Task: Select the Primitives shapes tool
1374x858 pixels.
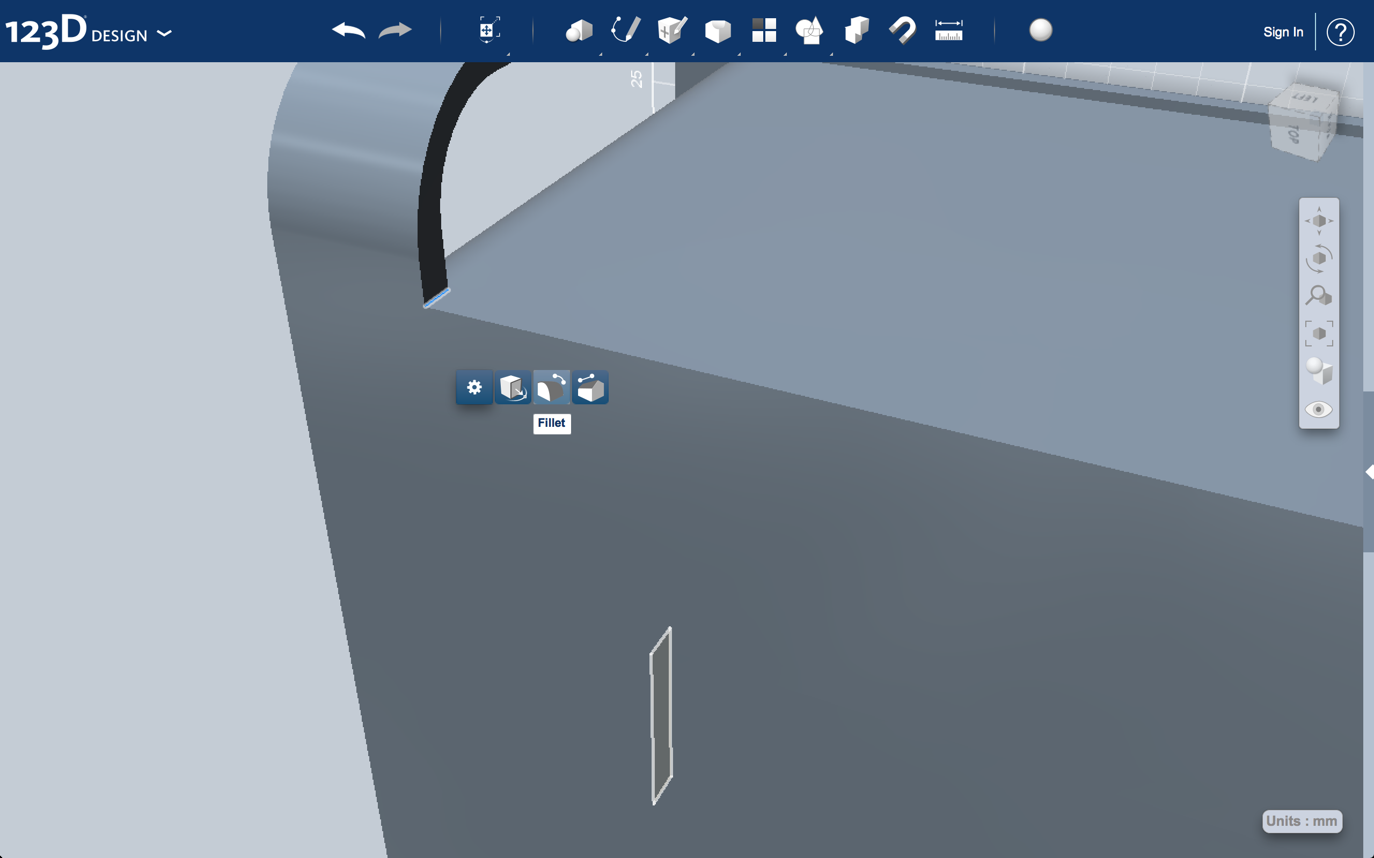Action: coord(579,31)
